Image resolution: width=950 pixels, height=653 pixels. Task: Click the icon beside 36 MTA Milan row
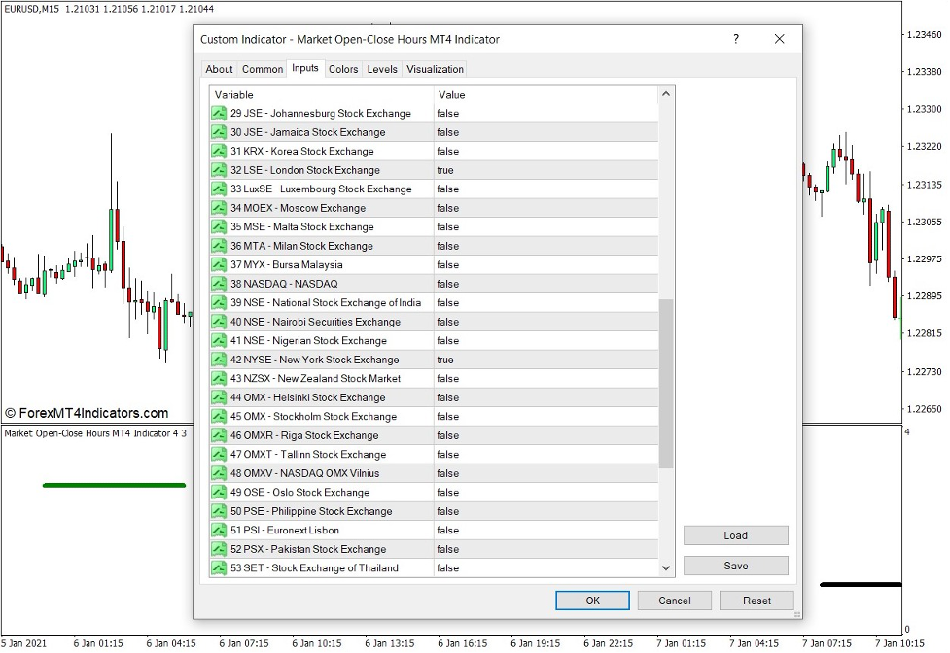click(x=219, y=246)
